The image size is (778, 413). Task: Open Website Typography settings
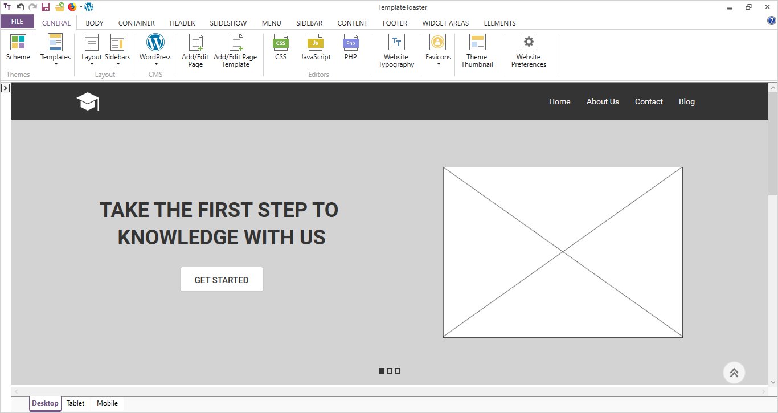click(396, 43)
